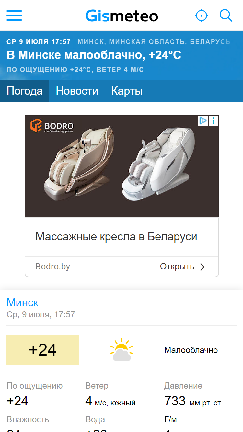Click the Открыть ad button
This screenshot has width=243, height=432.
pyautogui.click(x=177, y=267)
